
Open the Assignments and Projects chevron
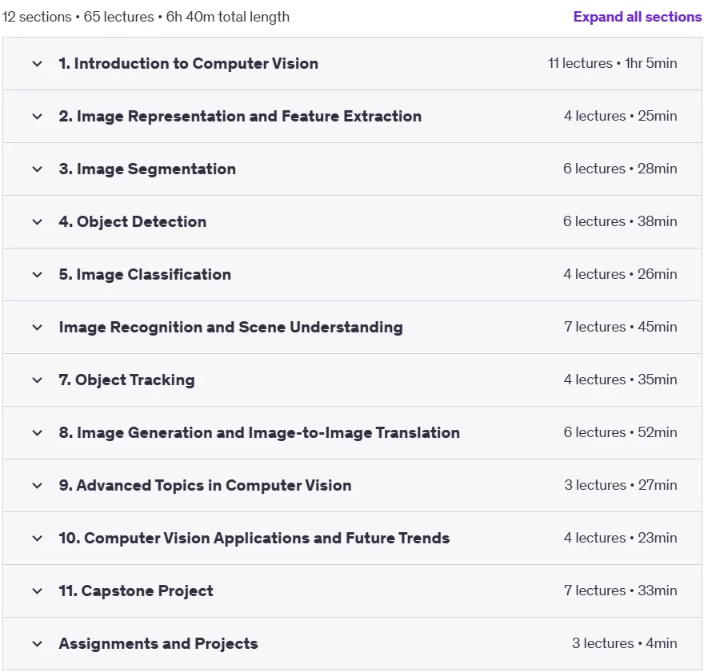(x=38, y=644)
